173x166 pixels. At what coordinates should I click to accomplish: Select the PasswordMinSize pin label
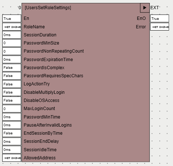[41, 43]
